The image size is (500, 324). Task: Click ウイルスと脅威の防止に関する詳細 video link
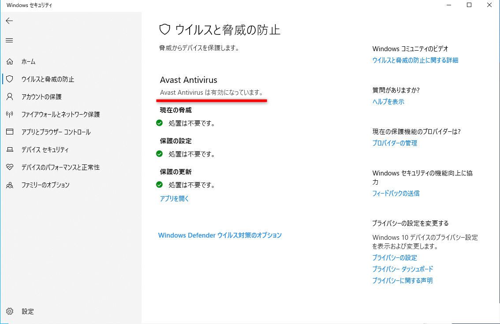coord(415,60)
